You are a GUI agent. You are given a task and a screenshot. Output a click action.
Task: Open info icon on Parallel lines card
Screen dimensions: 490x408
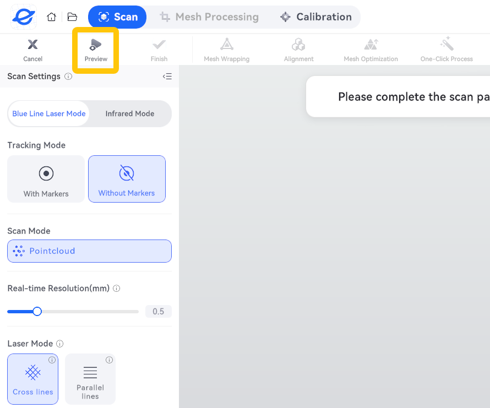coord(109,360)
